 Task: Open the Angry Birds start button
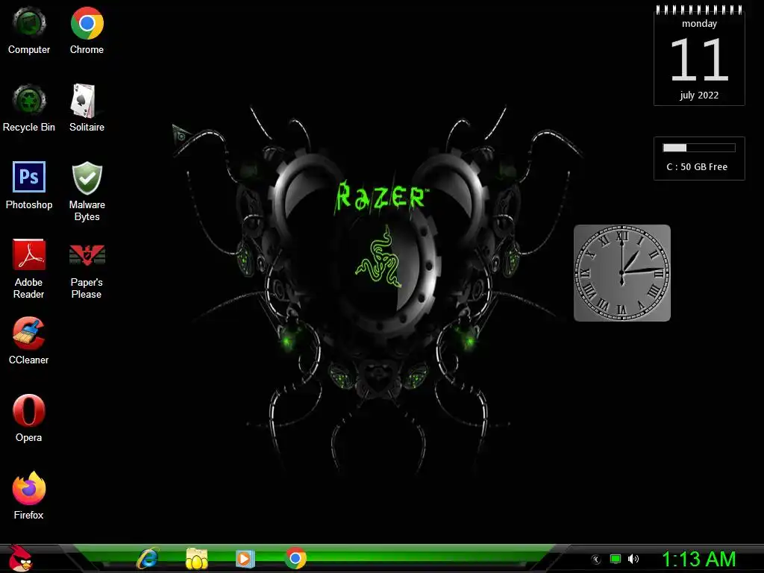point(20,558)
